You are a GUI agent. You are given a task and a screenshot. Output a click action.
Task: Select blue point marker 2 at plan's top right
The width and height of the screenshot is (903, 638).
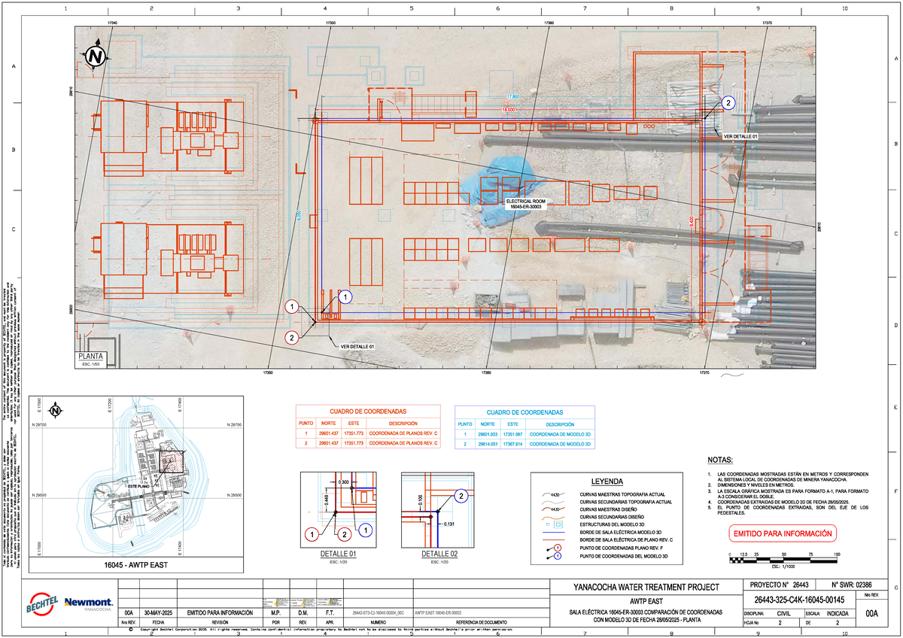728,103
